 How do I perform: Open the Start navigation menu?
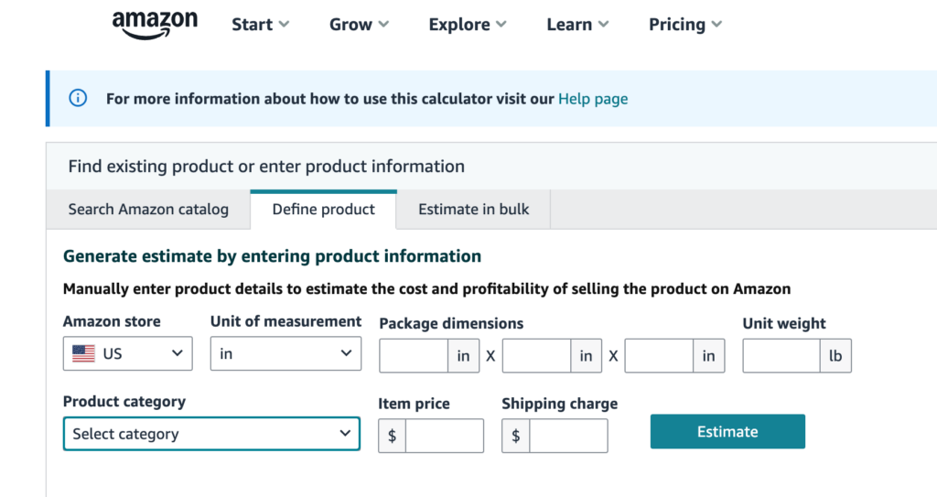[260, 25]
